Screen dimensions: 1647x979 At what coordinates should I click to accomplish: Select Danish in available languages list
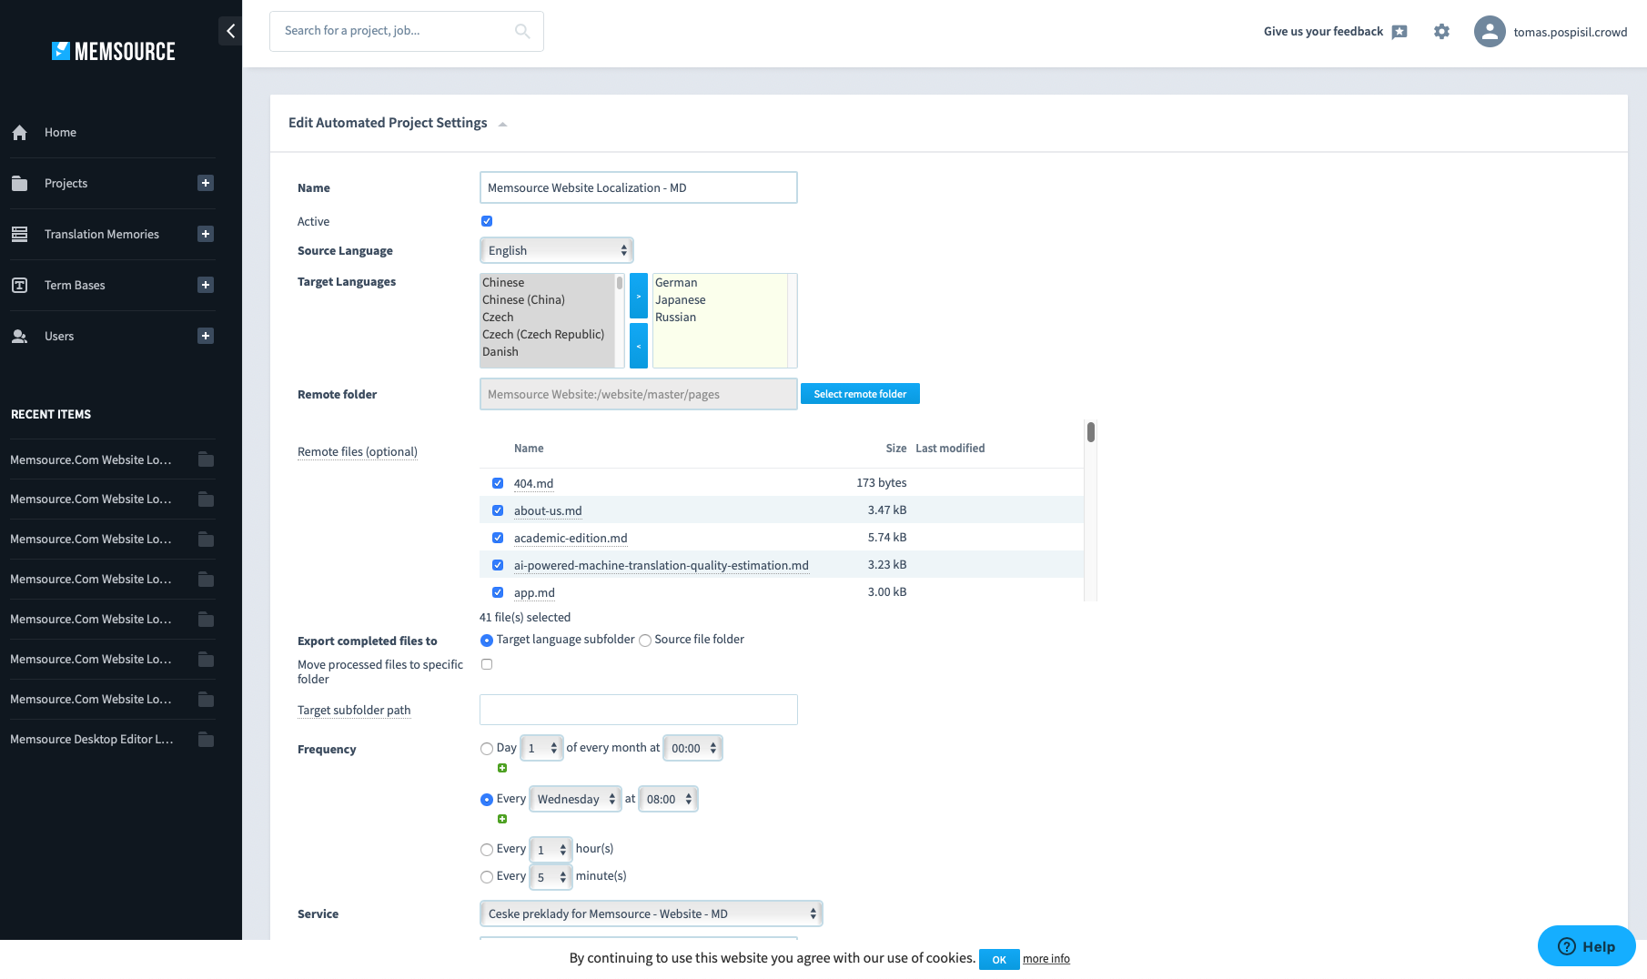coord(500,352)
